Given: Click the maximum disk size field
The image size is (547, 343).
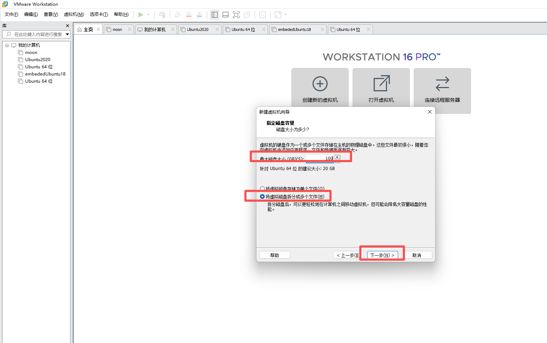Looking at the screenshot, I should 320,158.
